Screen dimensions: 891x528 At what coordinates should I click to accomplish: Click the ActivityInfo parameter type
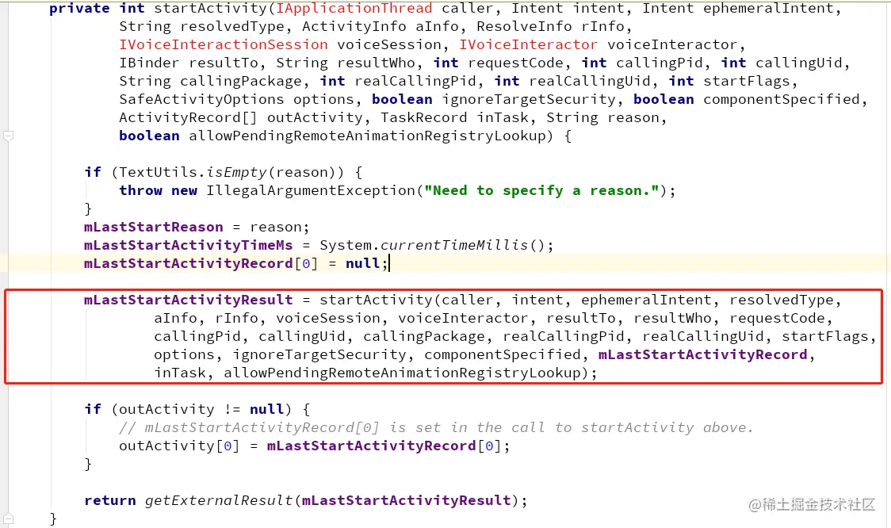354,26
